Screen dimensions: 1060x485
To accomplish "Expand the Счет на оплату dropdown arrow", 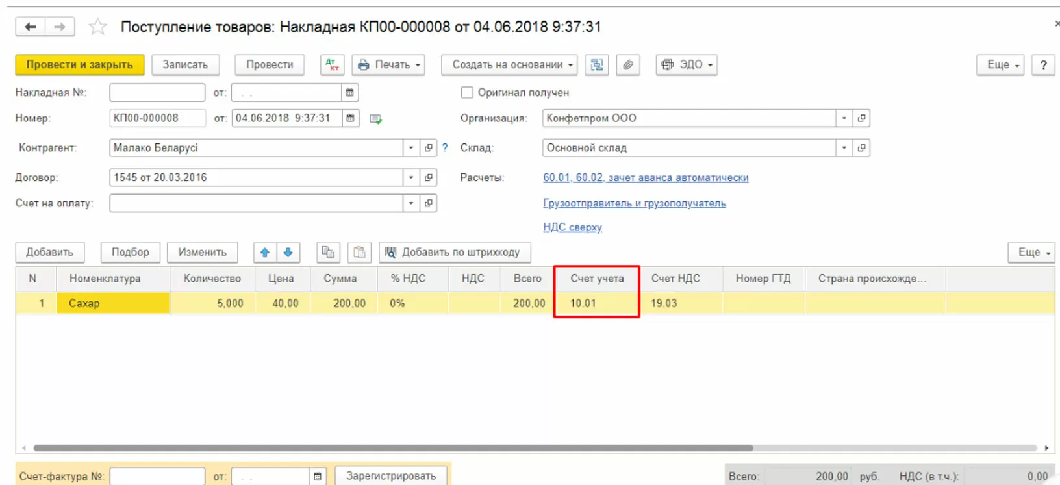I will (x=410, y=203).
